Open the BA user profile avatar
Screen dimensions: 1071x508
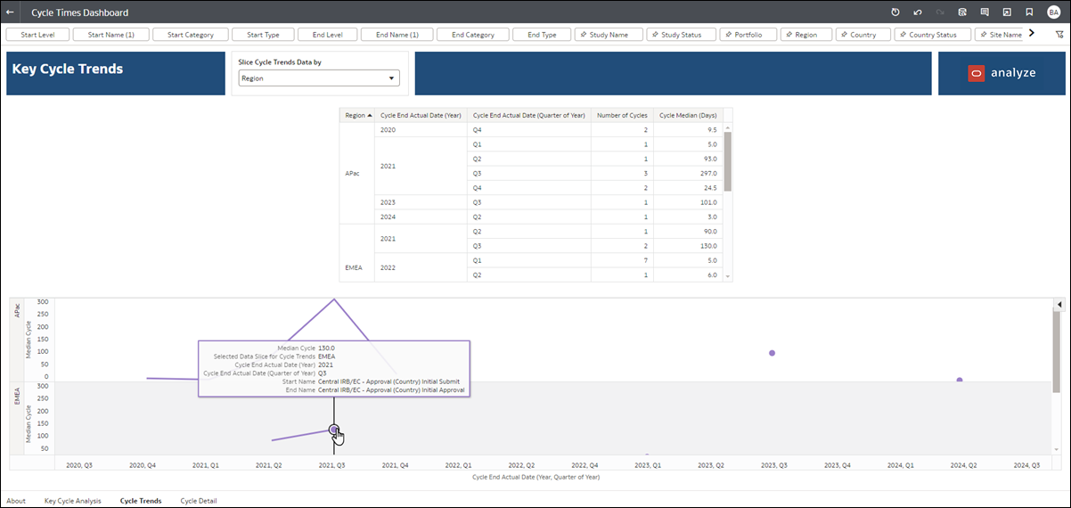pos(1054,12)
